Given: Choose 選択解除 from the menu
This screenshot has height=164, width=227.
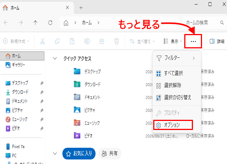Looking at the screenshot, I should coord(177,85).
